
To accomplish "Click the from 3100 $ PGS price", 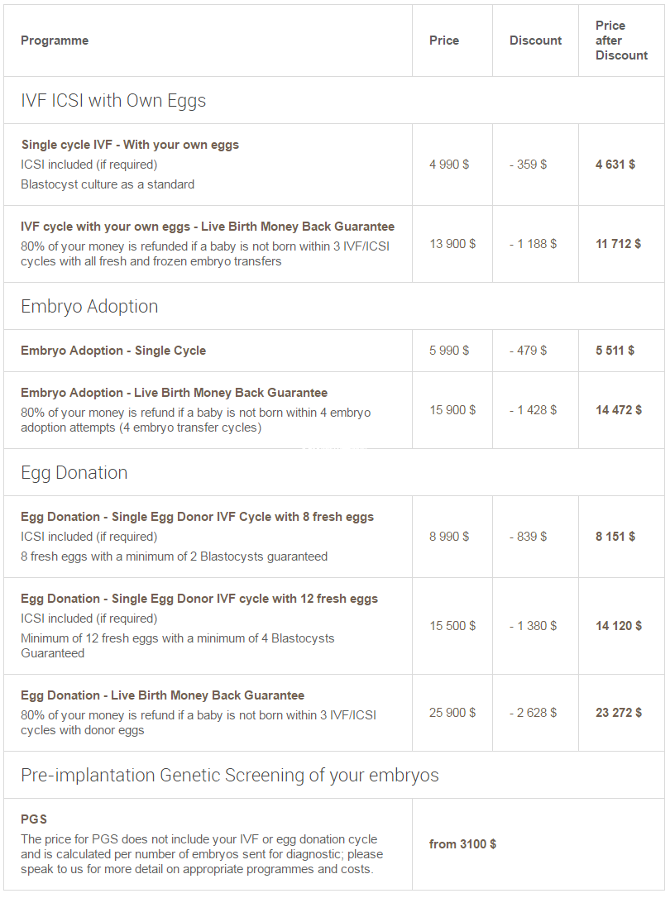I will point(462,844).
